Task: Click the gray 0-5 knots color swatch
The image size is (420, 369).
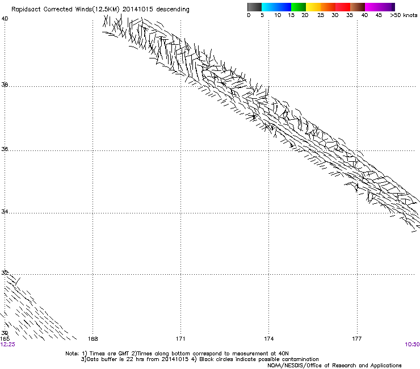Action: [x=254, y=7]
